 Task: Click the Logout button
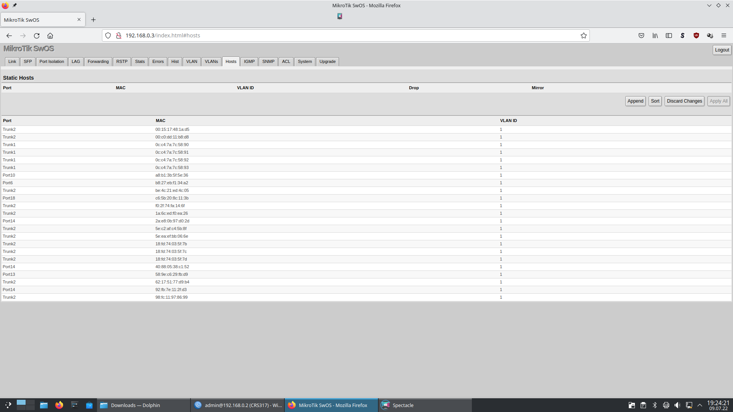click(722, 50)
